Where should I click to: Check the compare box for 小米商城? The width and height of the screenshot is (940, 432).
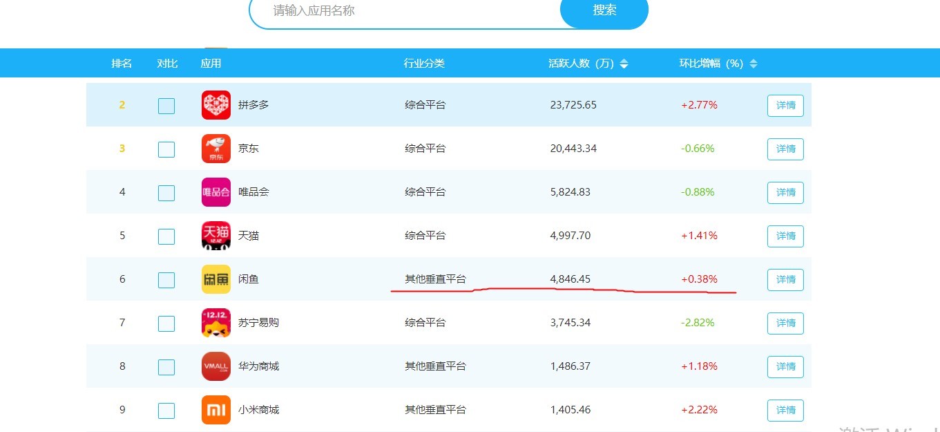166,411
